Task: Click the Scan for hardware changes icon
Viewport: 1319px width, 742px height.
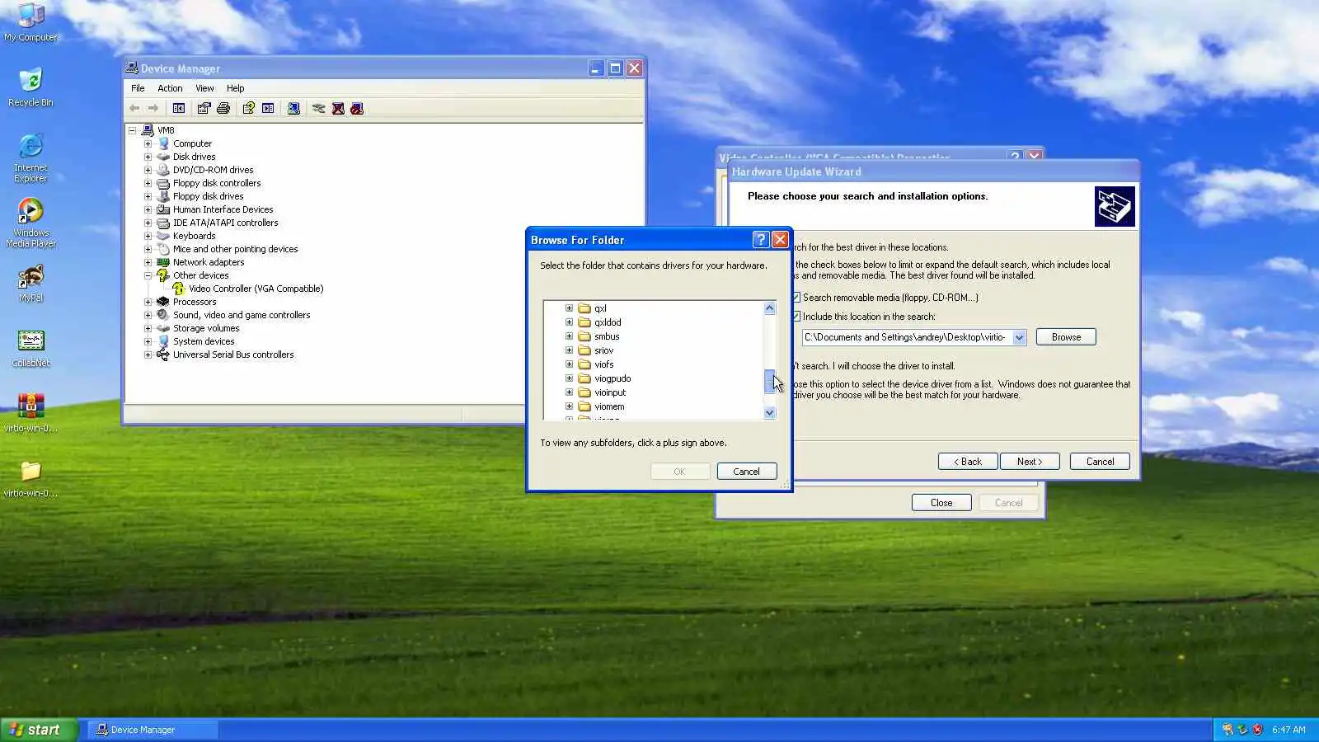Action: (x=293, y=108)
